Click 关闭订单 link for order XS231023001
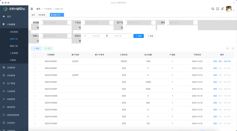The image size is (237, 131). 227,61
